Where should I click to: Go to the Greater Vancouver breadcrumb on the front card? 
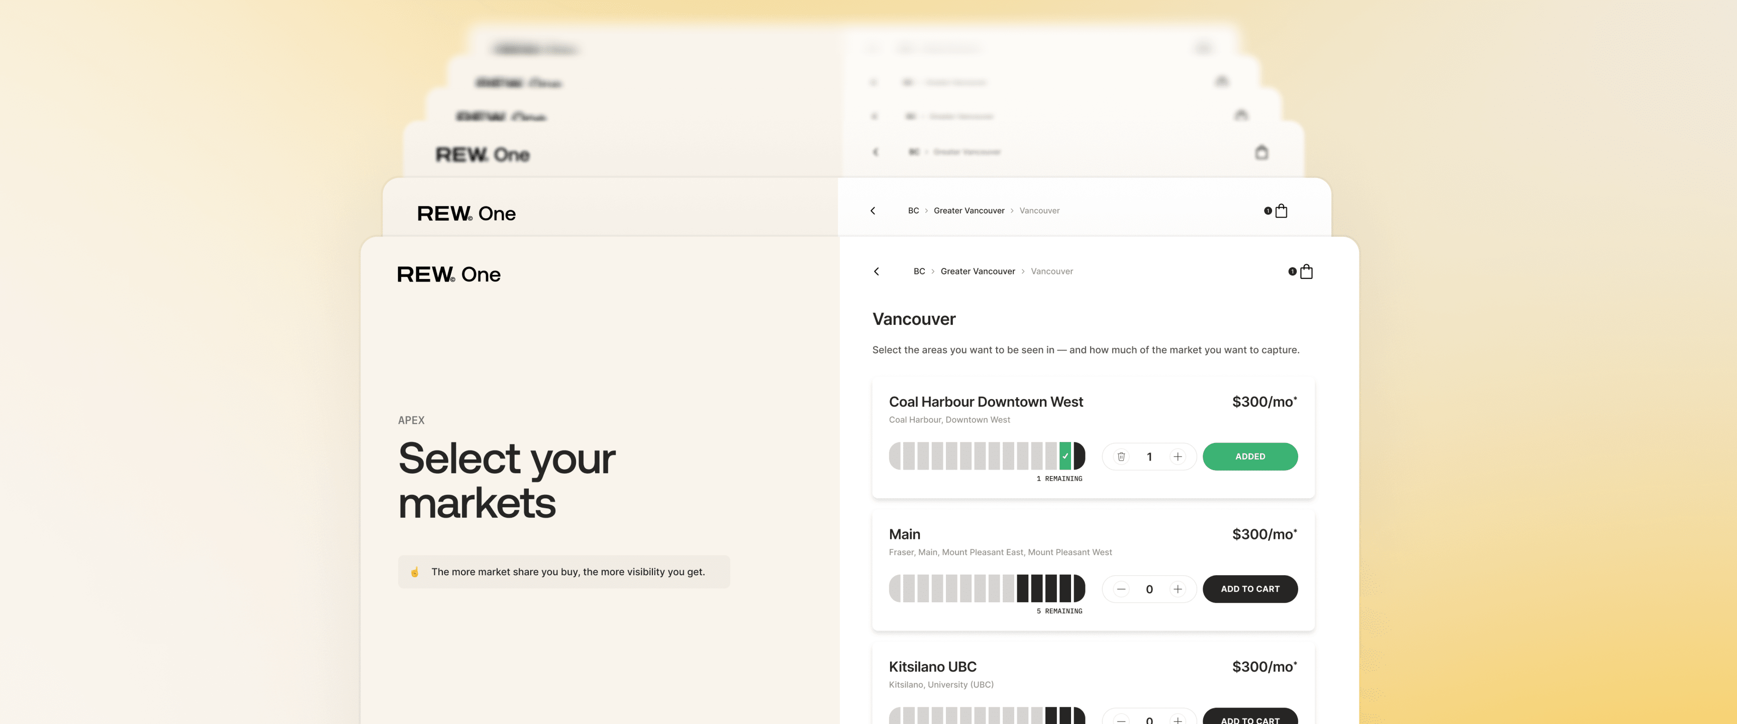[x=978, y=271]
